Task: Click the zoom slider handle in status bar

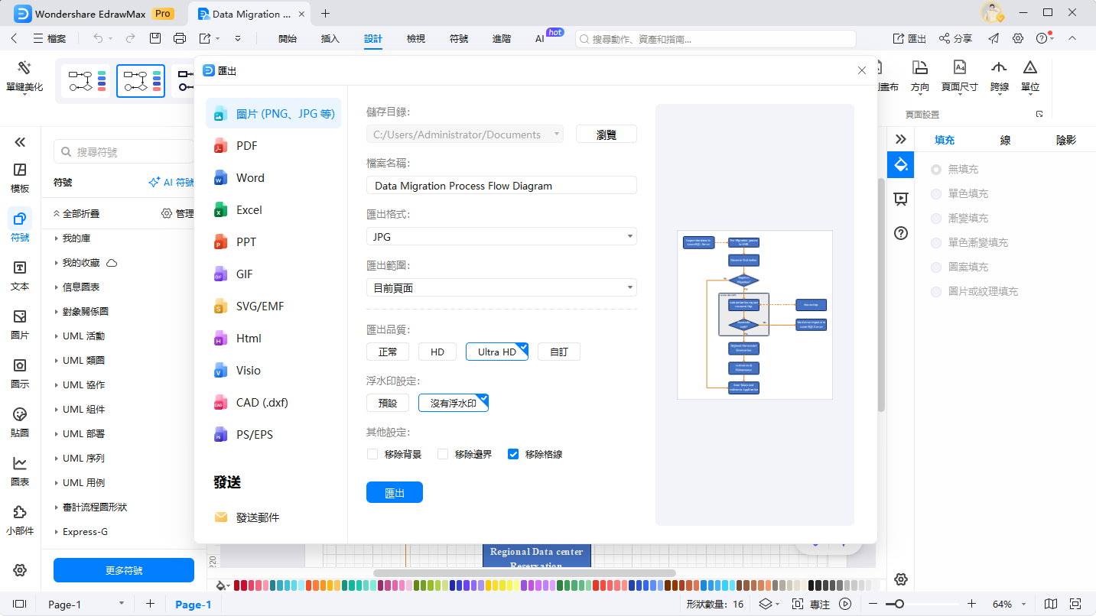Action: pyautogui.click(x=899, y=604)
